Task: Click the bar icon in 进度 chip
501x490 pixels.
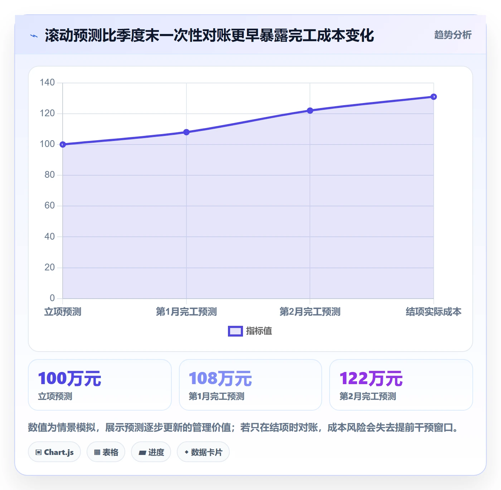Action: 142,453
